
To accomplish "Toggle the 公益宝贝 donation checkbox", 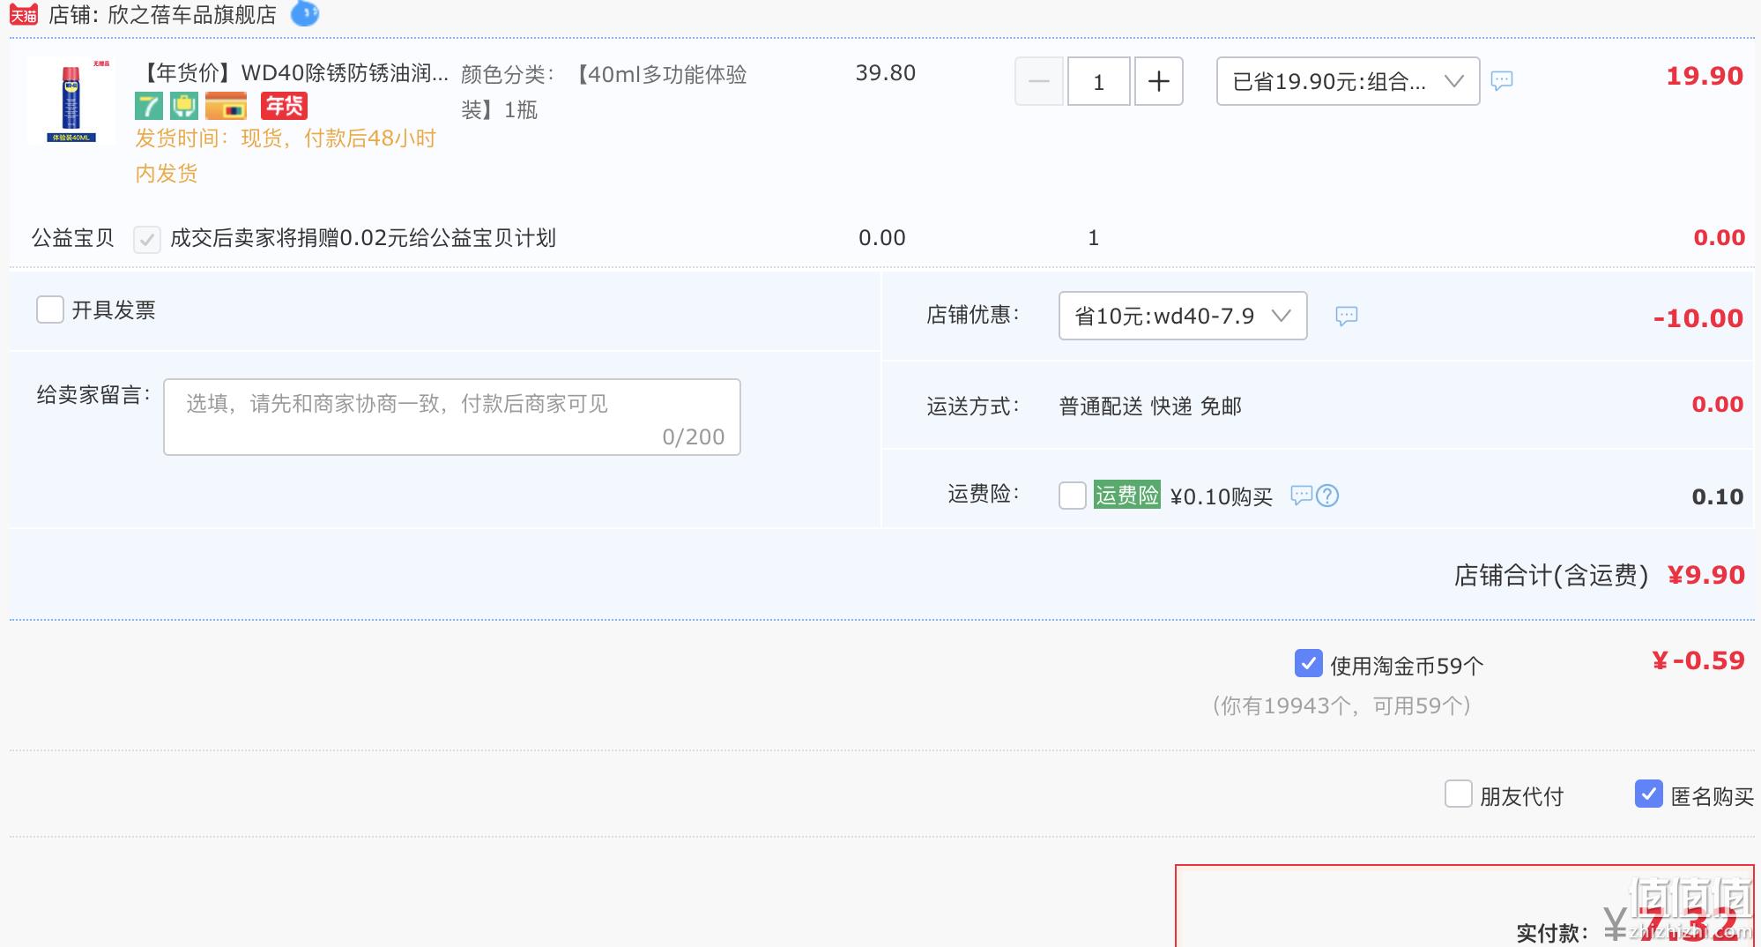I will click(x=146, y=239).
